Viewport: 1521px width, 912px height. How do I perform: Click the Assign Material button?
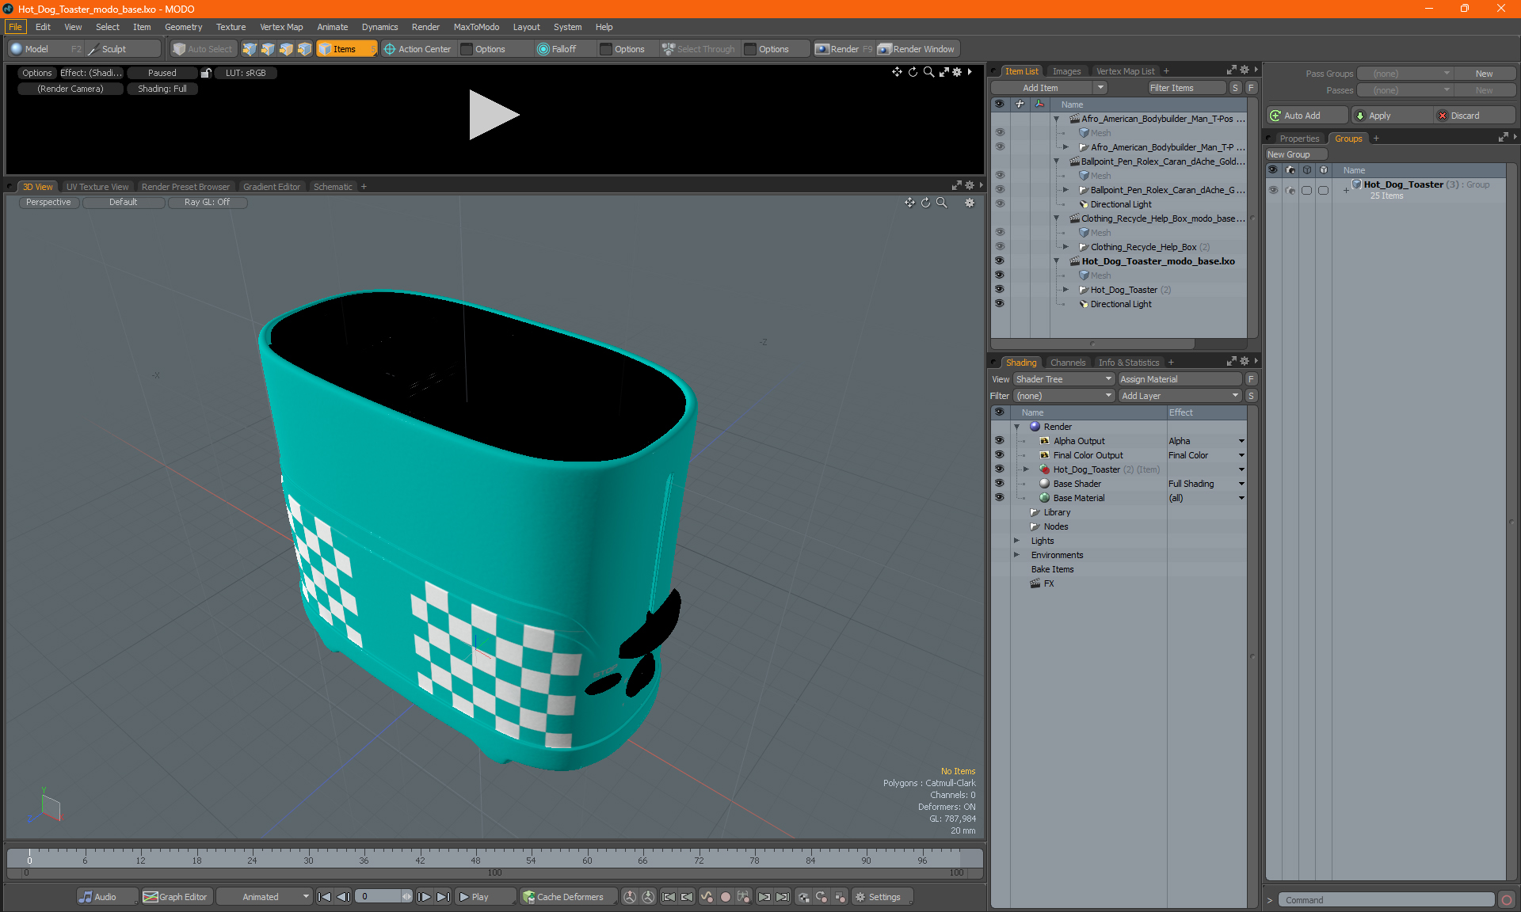[1180, 379]
